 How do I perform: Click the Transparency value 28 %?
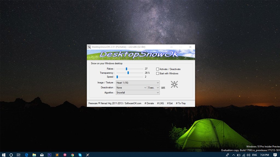[x=147, y=73]
